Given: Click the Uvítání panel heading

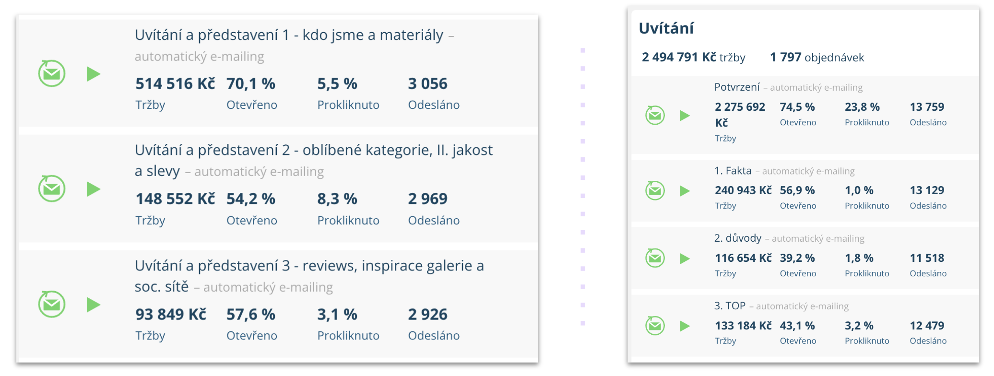Looking at the screenshot, I should tap(666, 28).
